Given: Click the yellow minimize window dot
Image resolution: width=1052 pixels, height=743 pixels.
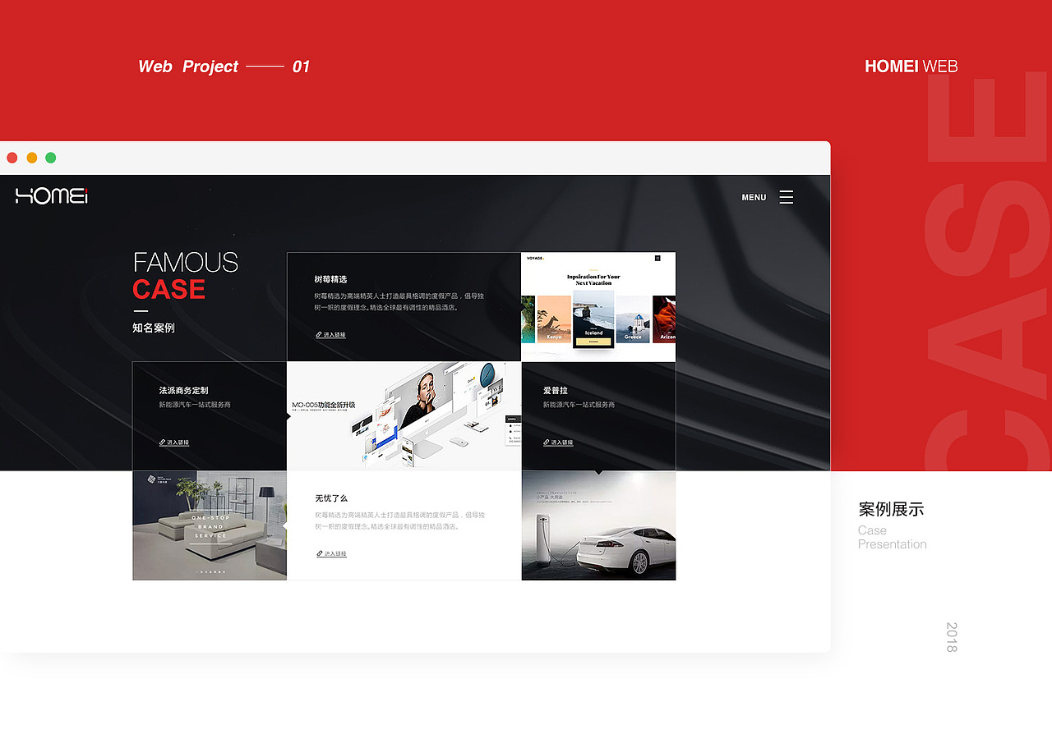Looking at the screenshot, I should [32, 158].
